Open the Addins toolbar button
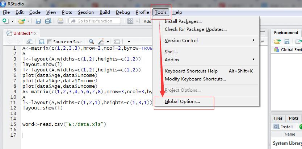Viewport: 302px width, 149px height. tap(148, 21)
